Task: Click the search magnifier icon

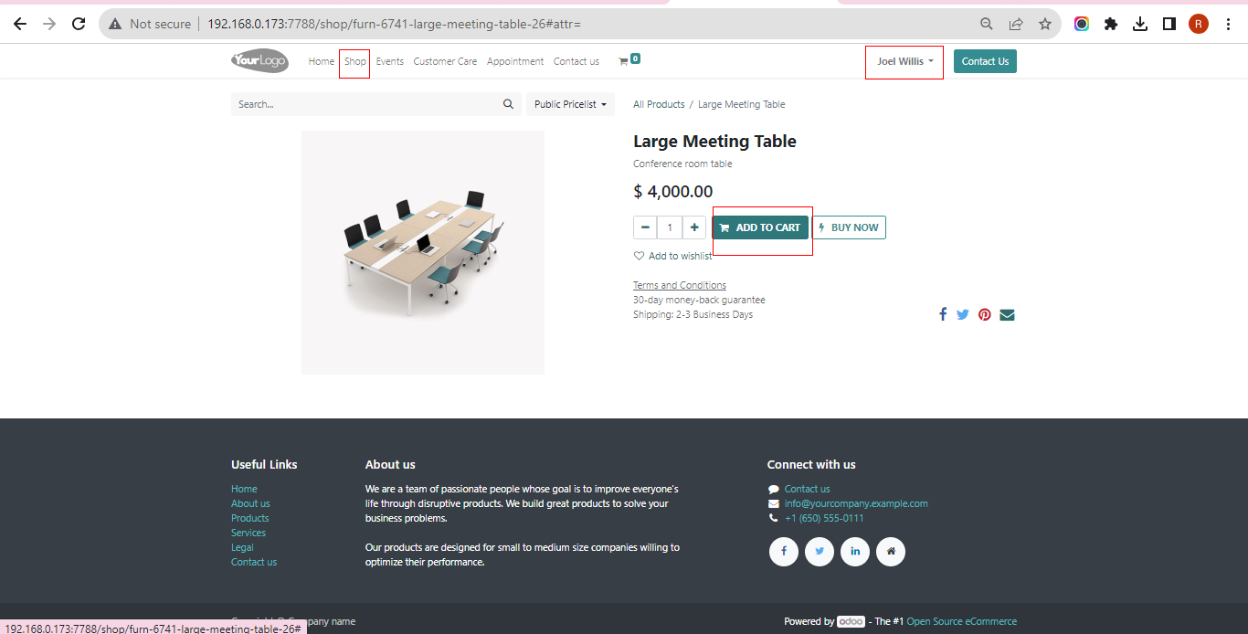Action: pyautogui.click(x=509, y=104)
